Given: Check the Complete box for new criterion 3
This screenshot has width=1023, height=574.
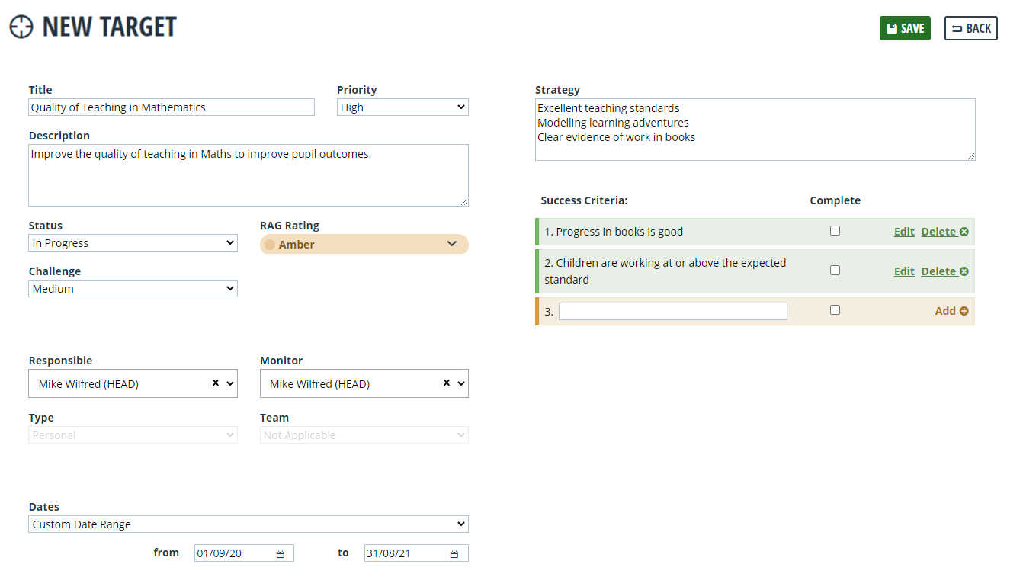Looking at the screenshot, I should point(835,310).
